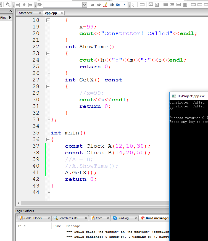Collapse the ShowTime function fold at line 23

[x=48, y=53]
